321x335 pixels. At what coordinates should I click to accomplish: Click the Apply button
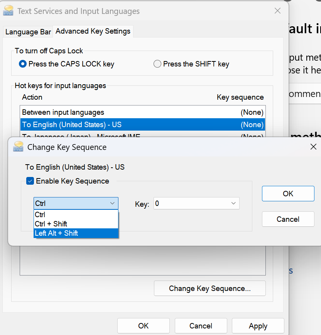(258, 326)
